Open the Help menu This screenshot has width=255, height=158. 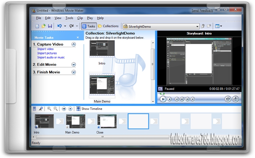point(100,18)
